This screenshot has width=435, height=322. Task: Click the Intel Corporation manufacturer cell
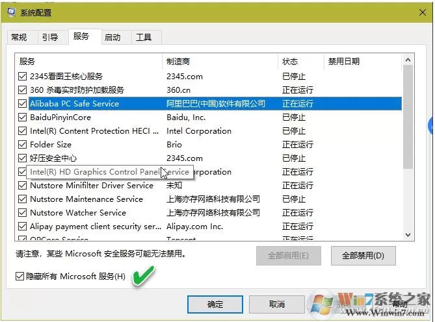[x=198, y=131]
